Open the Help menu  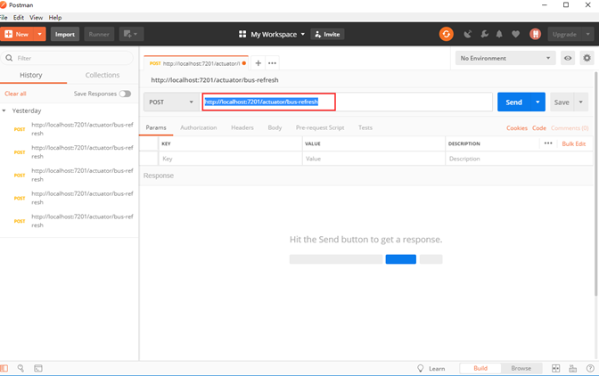[x=55, y=17]
